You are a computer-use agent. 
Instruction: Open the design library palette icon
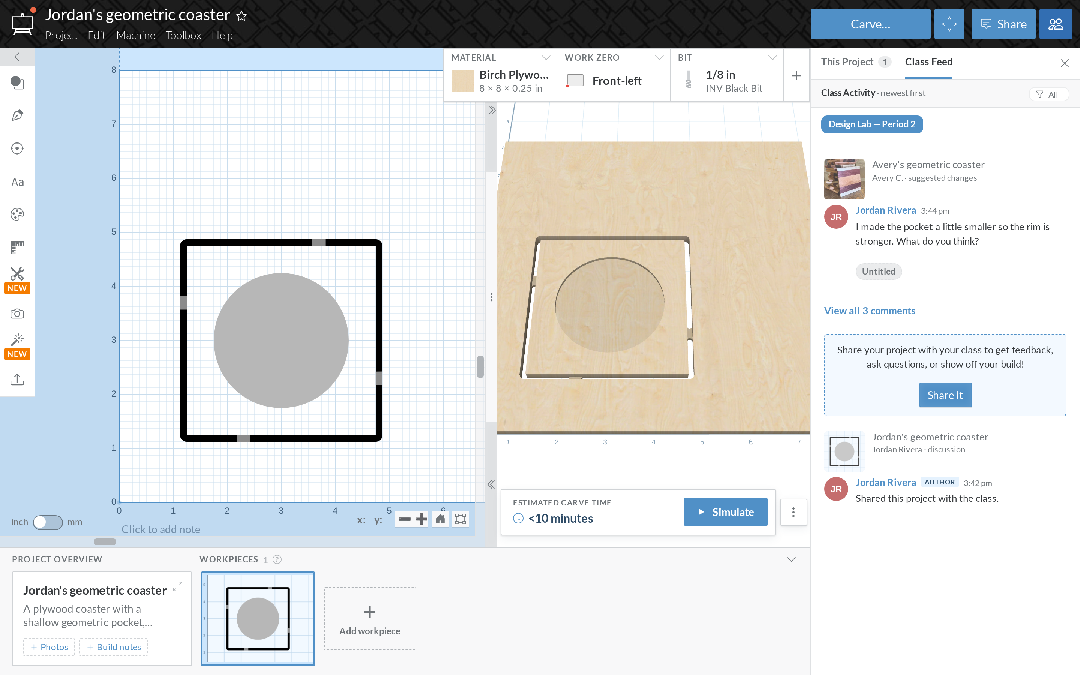[17, 215]
